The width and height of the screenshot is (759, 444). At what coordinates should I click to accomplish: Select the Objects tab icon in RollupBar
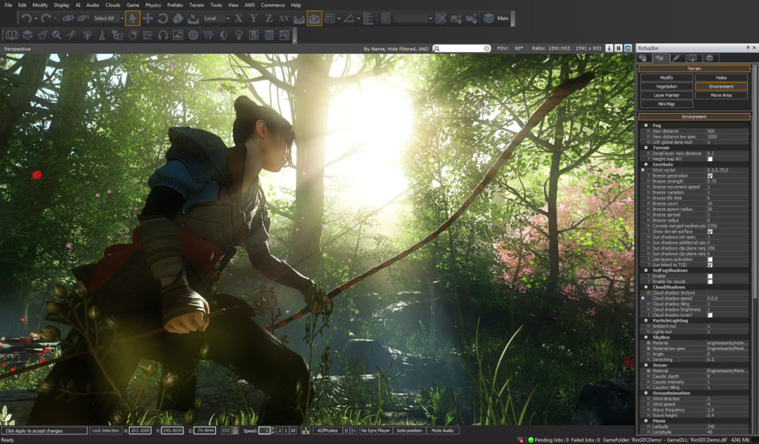click(x=644, y=58)
